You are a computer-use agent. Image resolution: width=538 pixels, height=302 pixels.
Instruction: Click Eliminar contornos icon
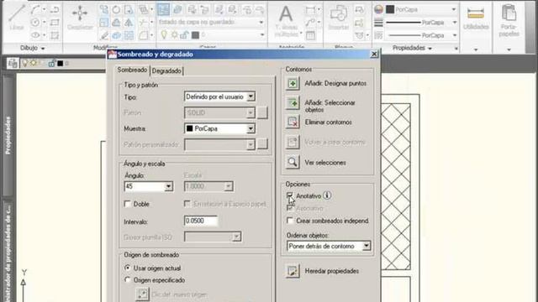(293, 122)
